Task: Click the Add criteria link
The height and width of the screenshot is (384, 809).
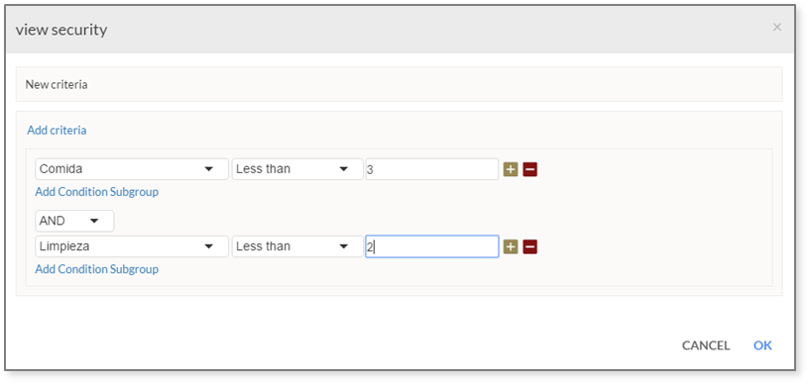Action: point(57,131)
